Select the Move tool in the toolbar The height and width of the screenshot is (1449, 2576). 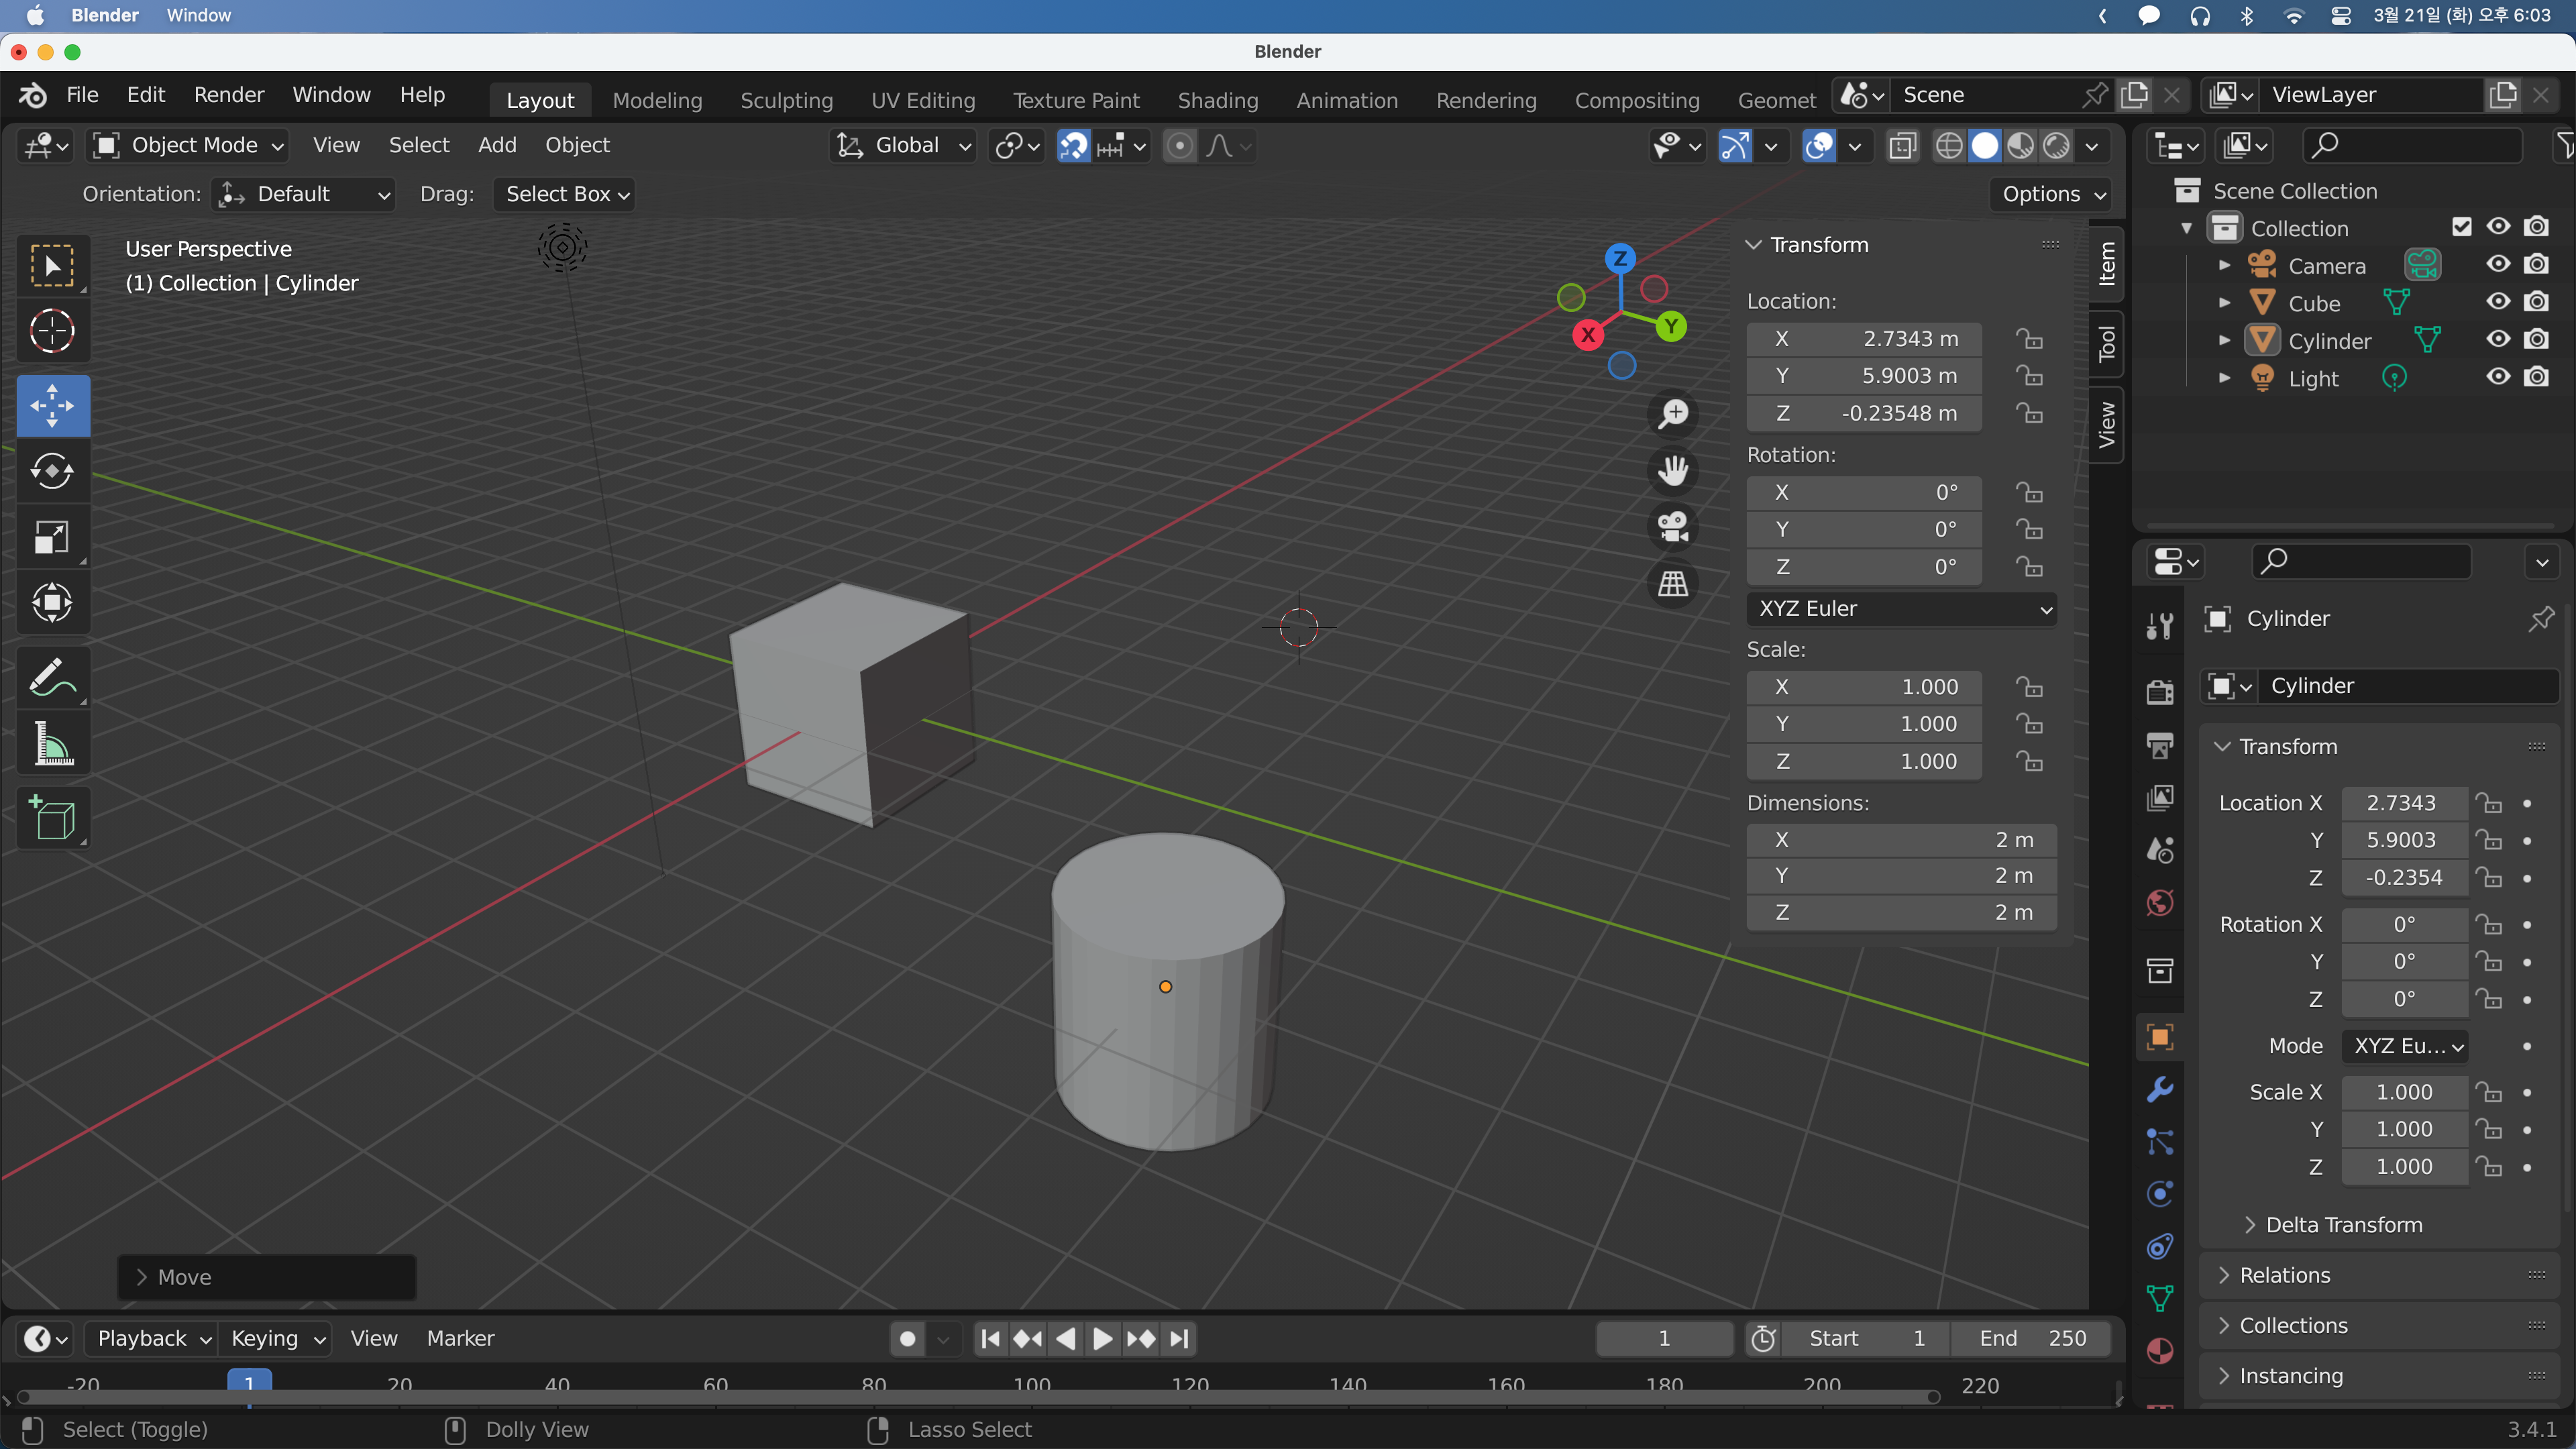(52, 406)
